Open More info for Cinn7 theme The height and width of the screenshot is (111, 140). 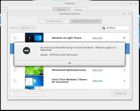97,81
